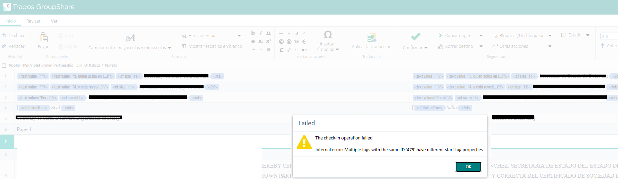This screenshot has width=618, height=179.
Task: Expand the Otras acciones dropdown arrow
Action: [550, 46]
